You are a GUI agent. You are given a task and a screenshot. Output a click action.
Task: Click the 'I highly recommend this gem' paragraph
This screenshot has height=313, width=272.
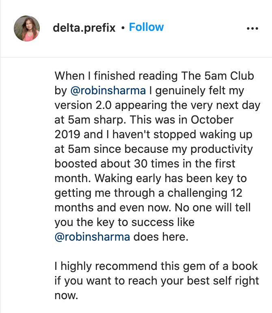(156, 266)
